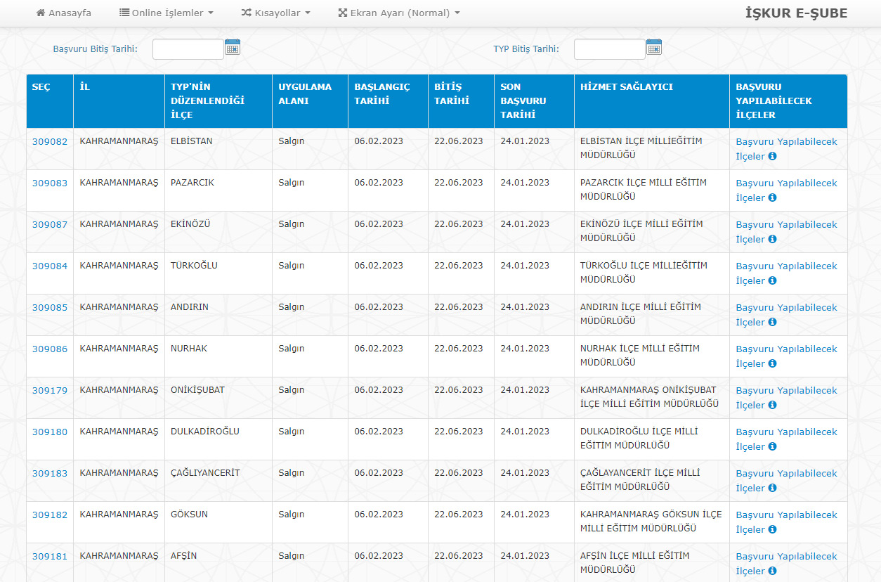Click info icon in the NURHAK row
The image size is (881, 582).
772,364
